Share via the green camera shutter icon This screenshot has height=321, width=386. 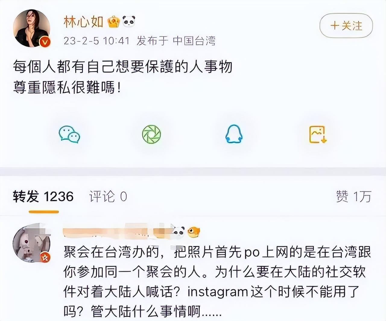pos(151,135)
